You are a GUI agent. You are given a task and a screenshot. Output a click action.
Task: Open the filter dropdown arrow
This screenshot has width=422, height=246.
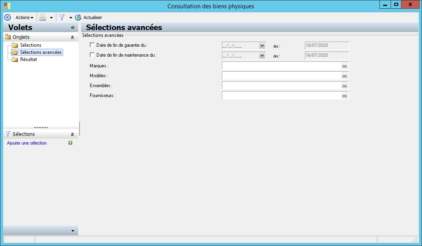pos(71,18)
